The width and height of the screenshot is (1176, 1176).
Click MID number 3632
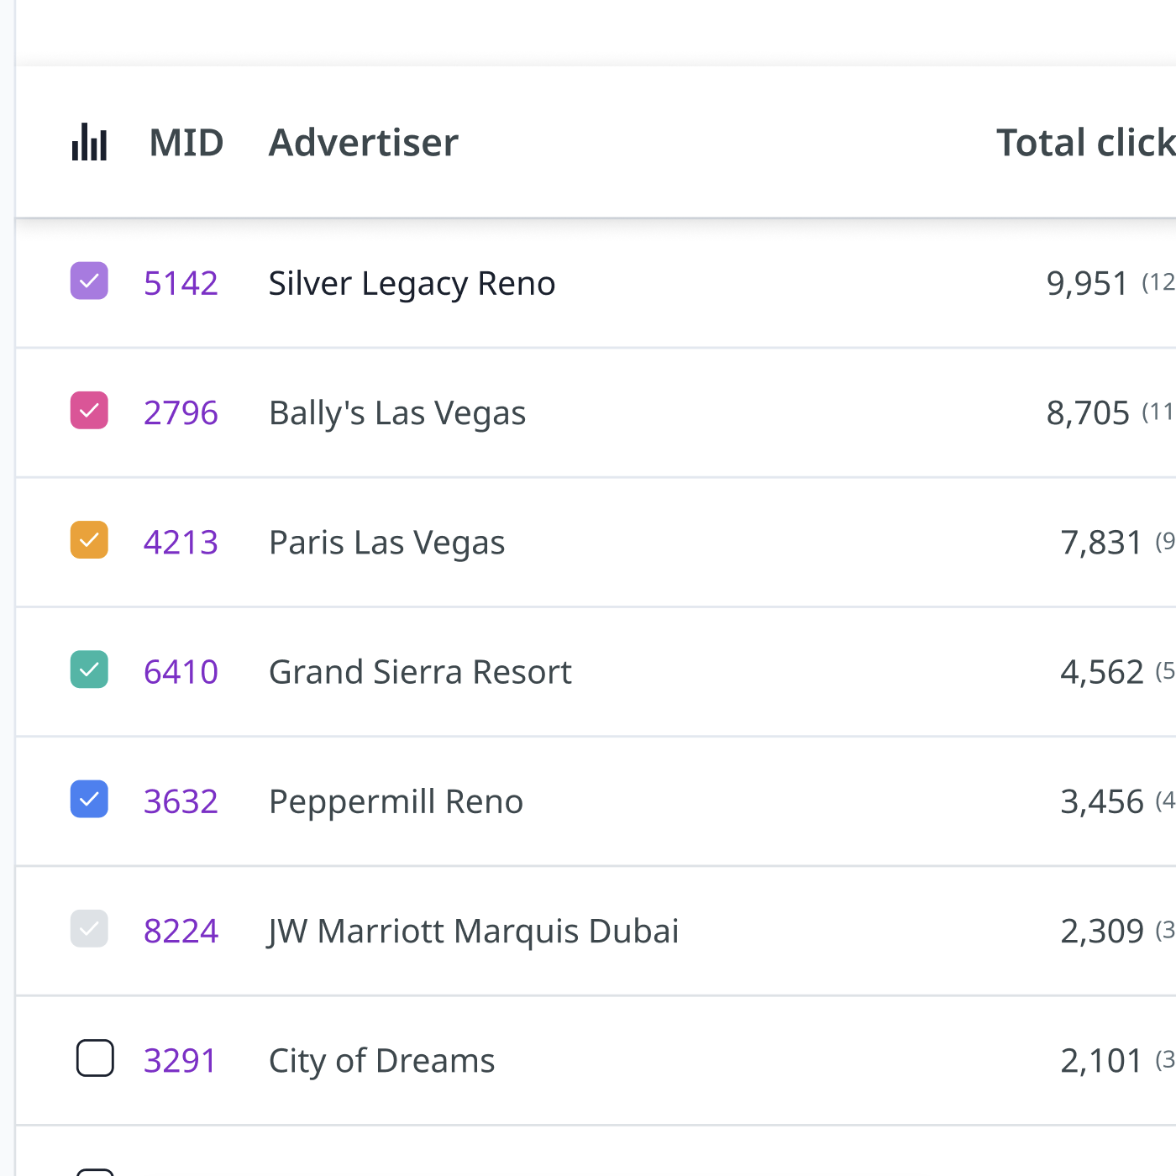(181, 801)
